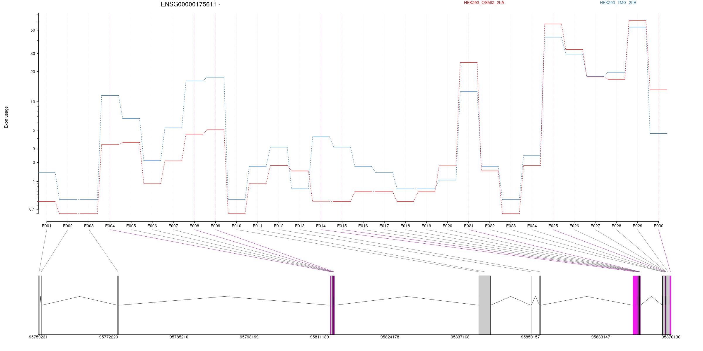Click exon label E007

(173, 226)
